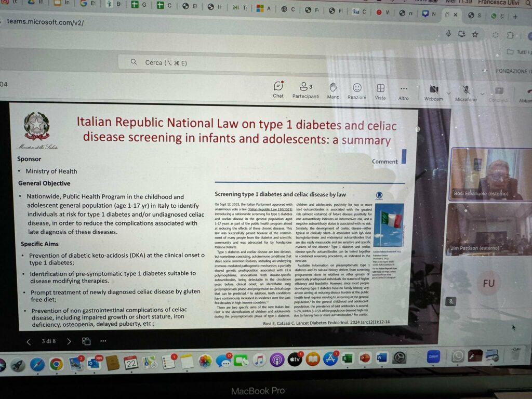Go to the next slide
This screenshot has height=399, width=532.
click(69, 341)
